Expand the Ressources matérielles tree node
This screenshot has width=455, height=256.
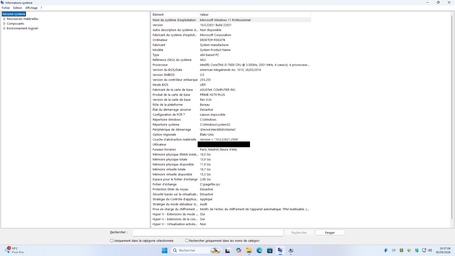click(4, 19)
